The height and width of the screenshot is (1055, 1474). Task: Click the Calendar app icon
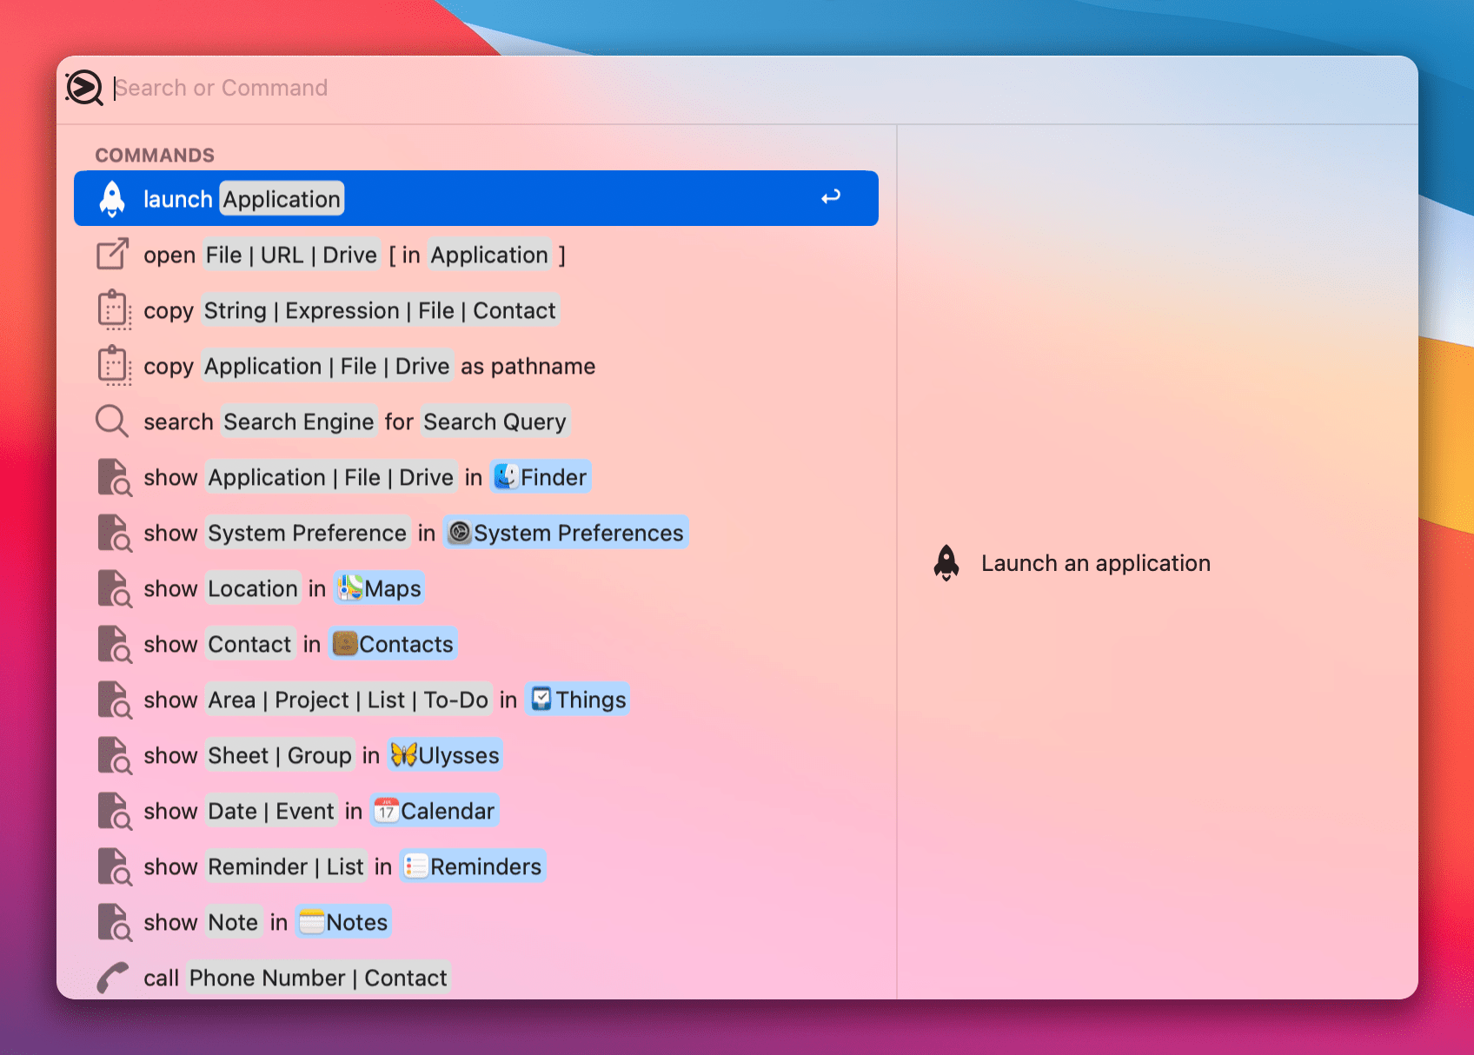point(387,811)
